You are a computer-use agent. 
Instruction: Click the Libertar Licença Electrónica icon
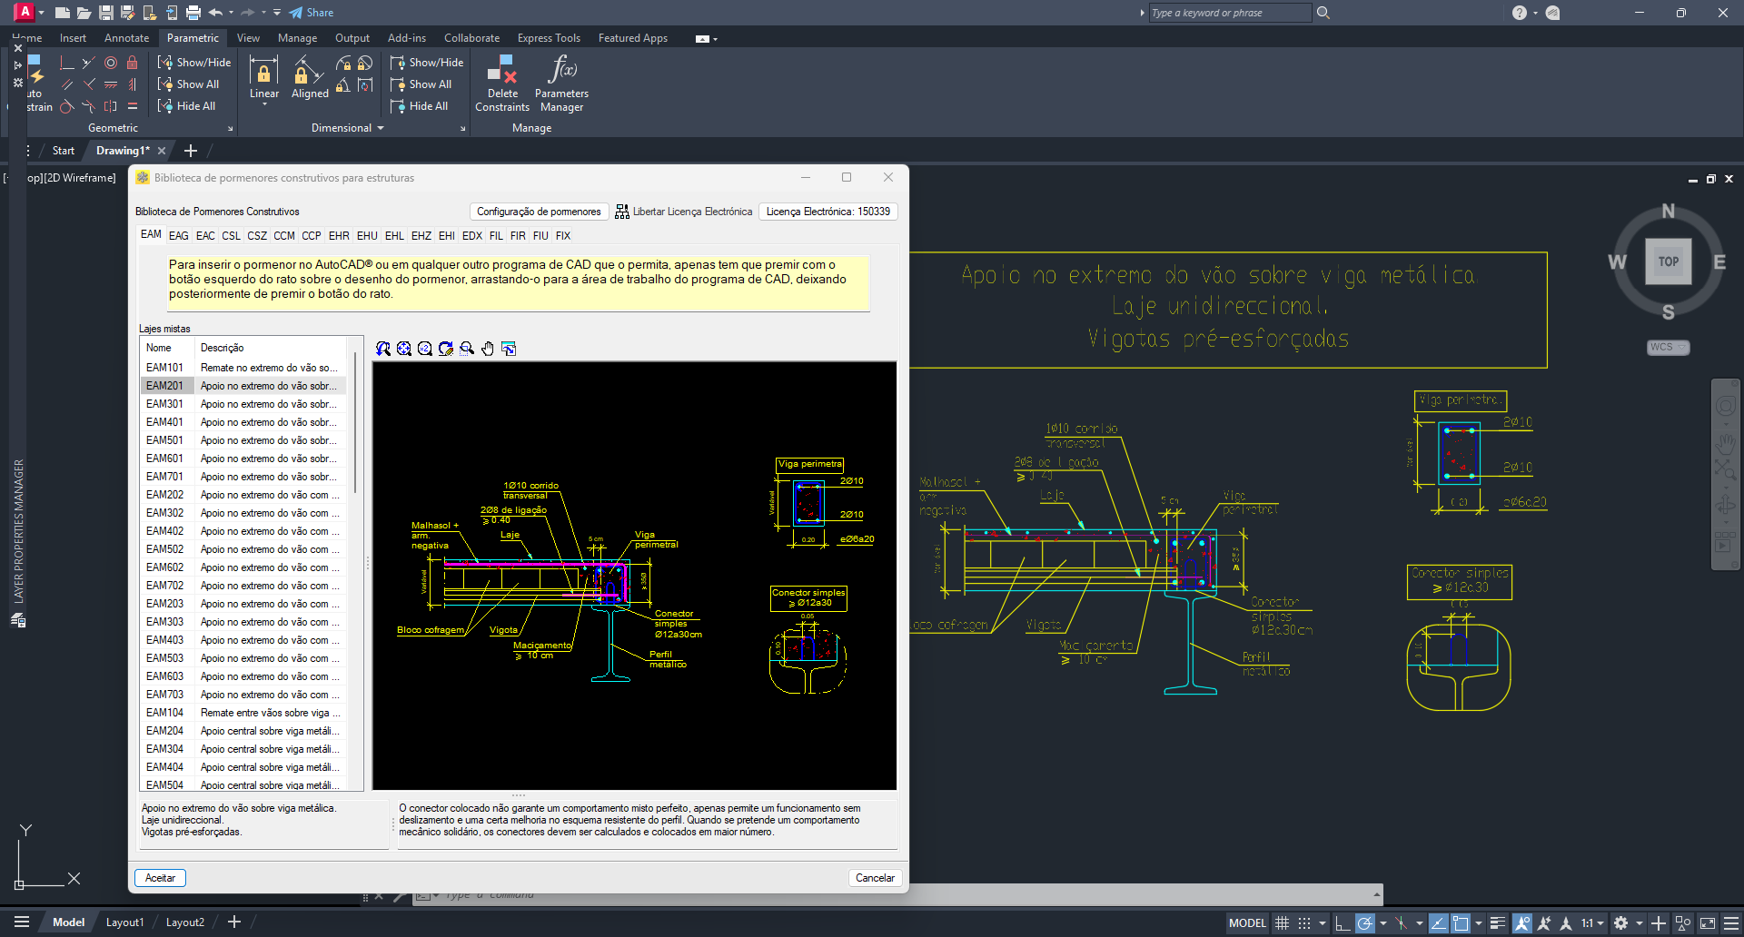[622, 212]
